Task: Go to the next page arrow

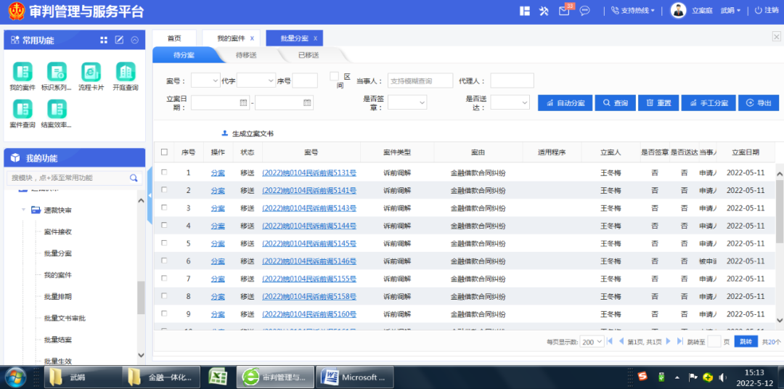Action: click(668, 341)
